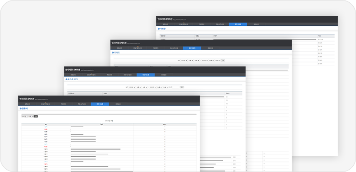356x172 pixels.
Task: Click the month heading above the front window's table
Action: tap(109, 121)
